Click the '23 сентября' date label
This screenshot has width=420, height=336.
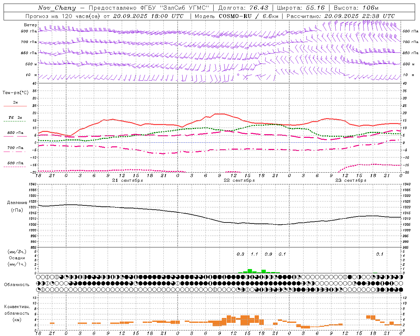click(x=351, y=180)
